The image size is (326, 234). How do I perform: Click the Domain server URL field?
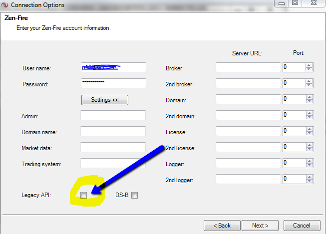coord(248,99)
